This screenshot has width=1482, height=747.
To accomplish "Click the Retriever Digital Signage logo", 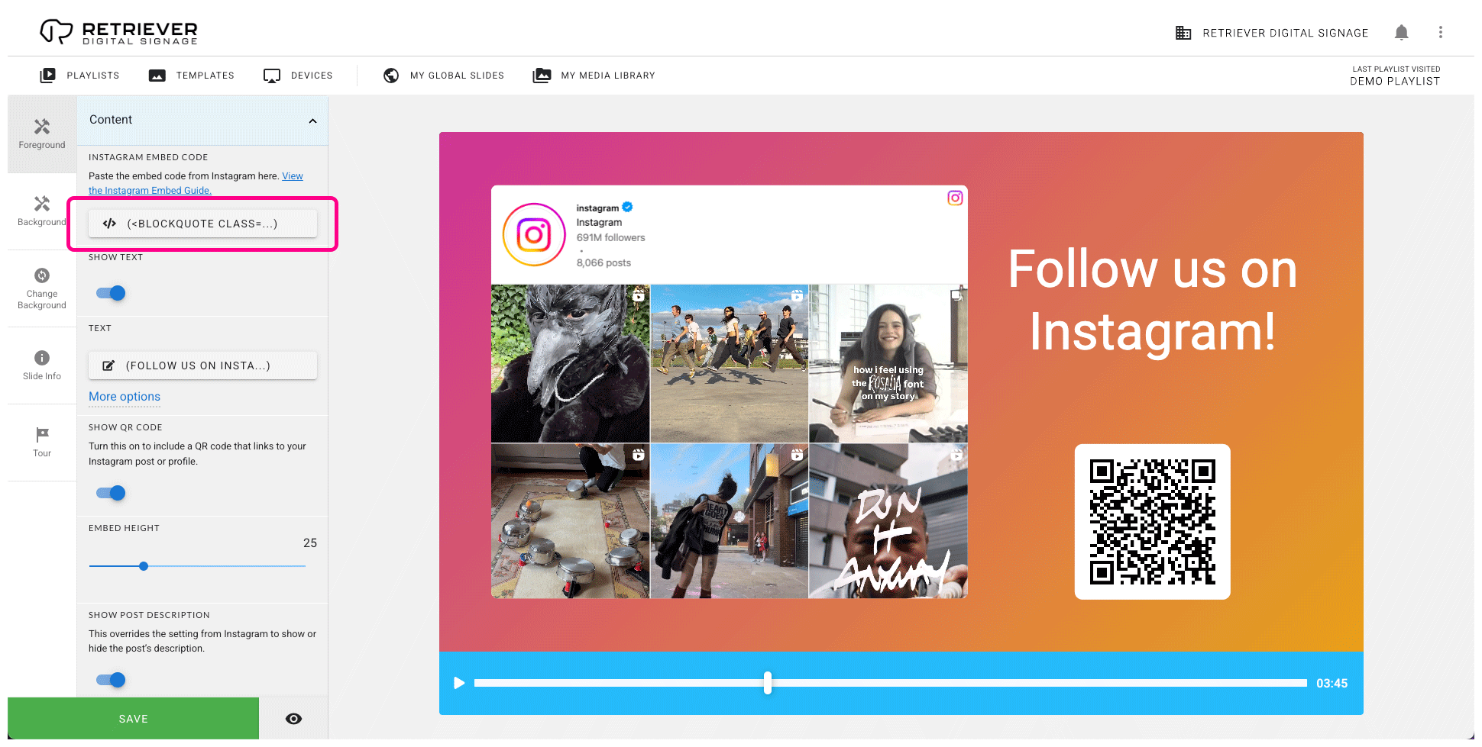I will click(x=118, y=32).
